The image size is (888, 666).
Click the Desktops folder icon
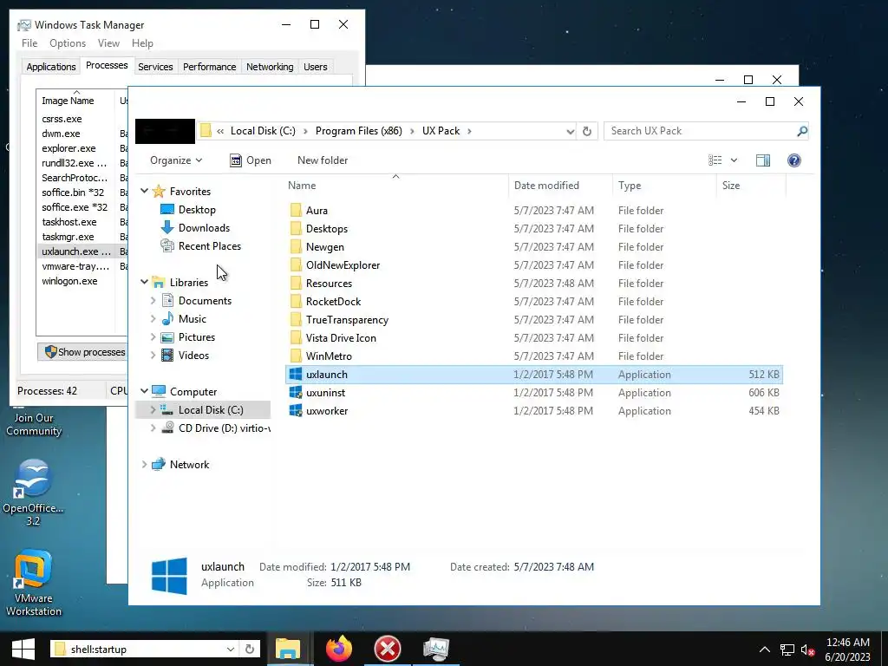pyautogui.click(x=296, y=228)
